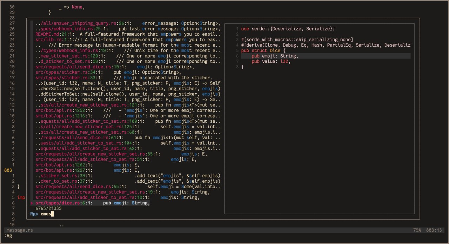The height and width of the screenshot is (244, 449).
Task: Select the send_dice.rs:19:1 result row
Action: [x=115, y=67]
